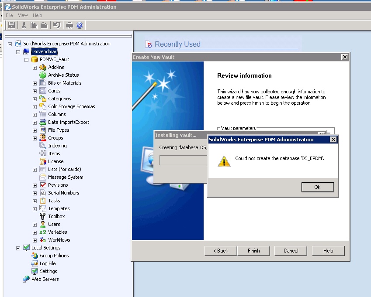Close the error message dialog
The width and height of the screenshot is (371, 297).
click(x=333, y=140)
